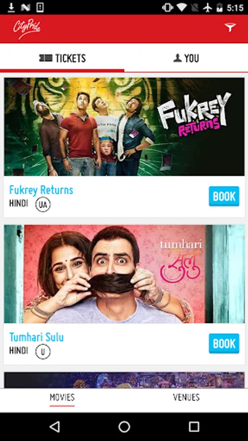This screenshot has width=248, height=441.
Task: Open the Tumhari Sulu poster image
Action: pos(124,274)
